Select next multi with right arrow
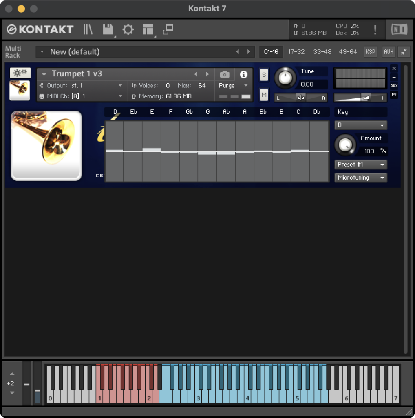Screen dimensions: 415x418 pyautogui.click(x=249, y=52)
